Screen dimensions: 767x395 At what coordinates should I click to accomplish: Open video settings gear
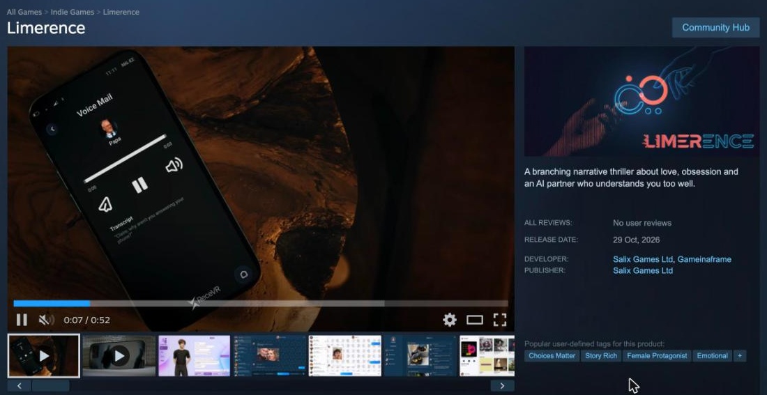click(450, 320)
